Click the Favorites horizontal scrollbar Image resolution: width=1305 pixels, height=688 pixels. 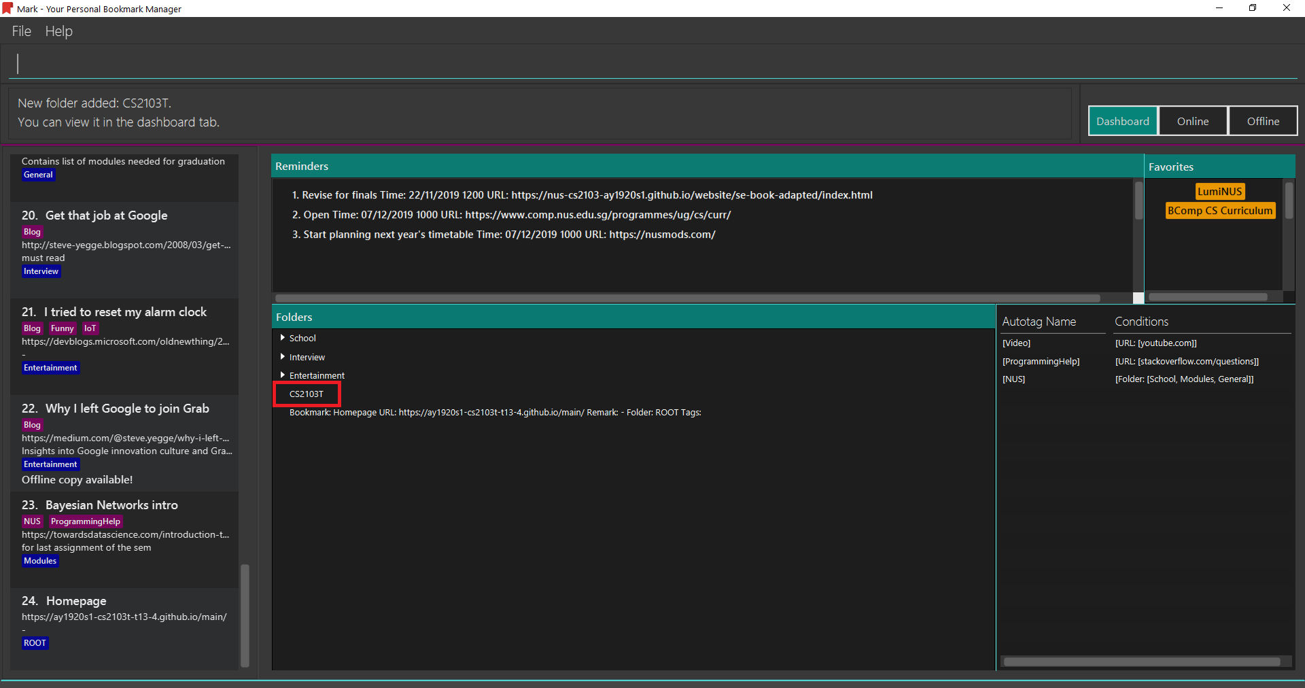[x=1208, y=297]
